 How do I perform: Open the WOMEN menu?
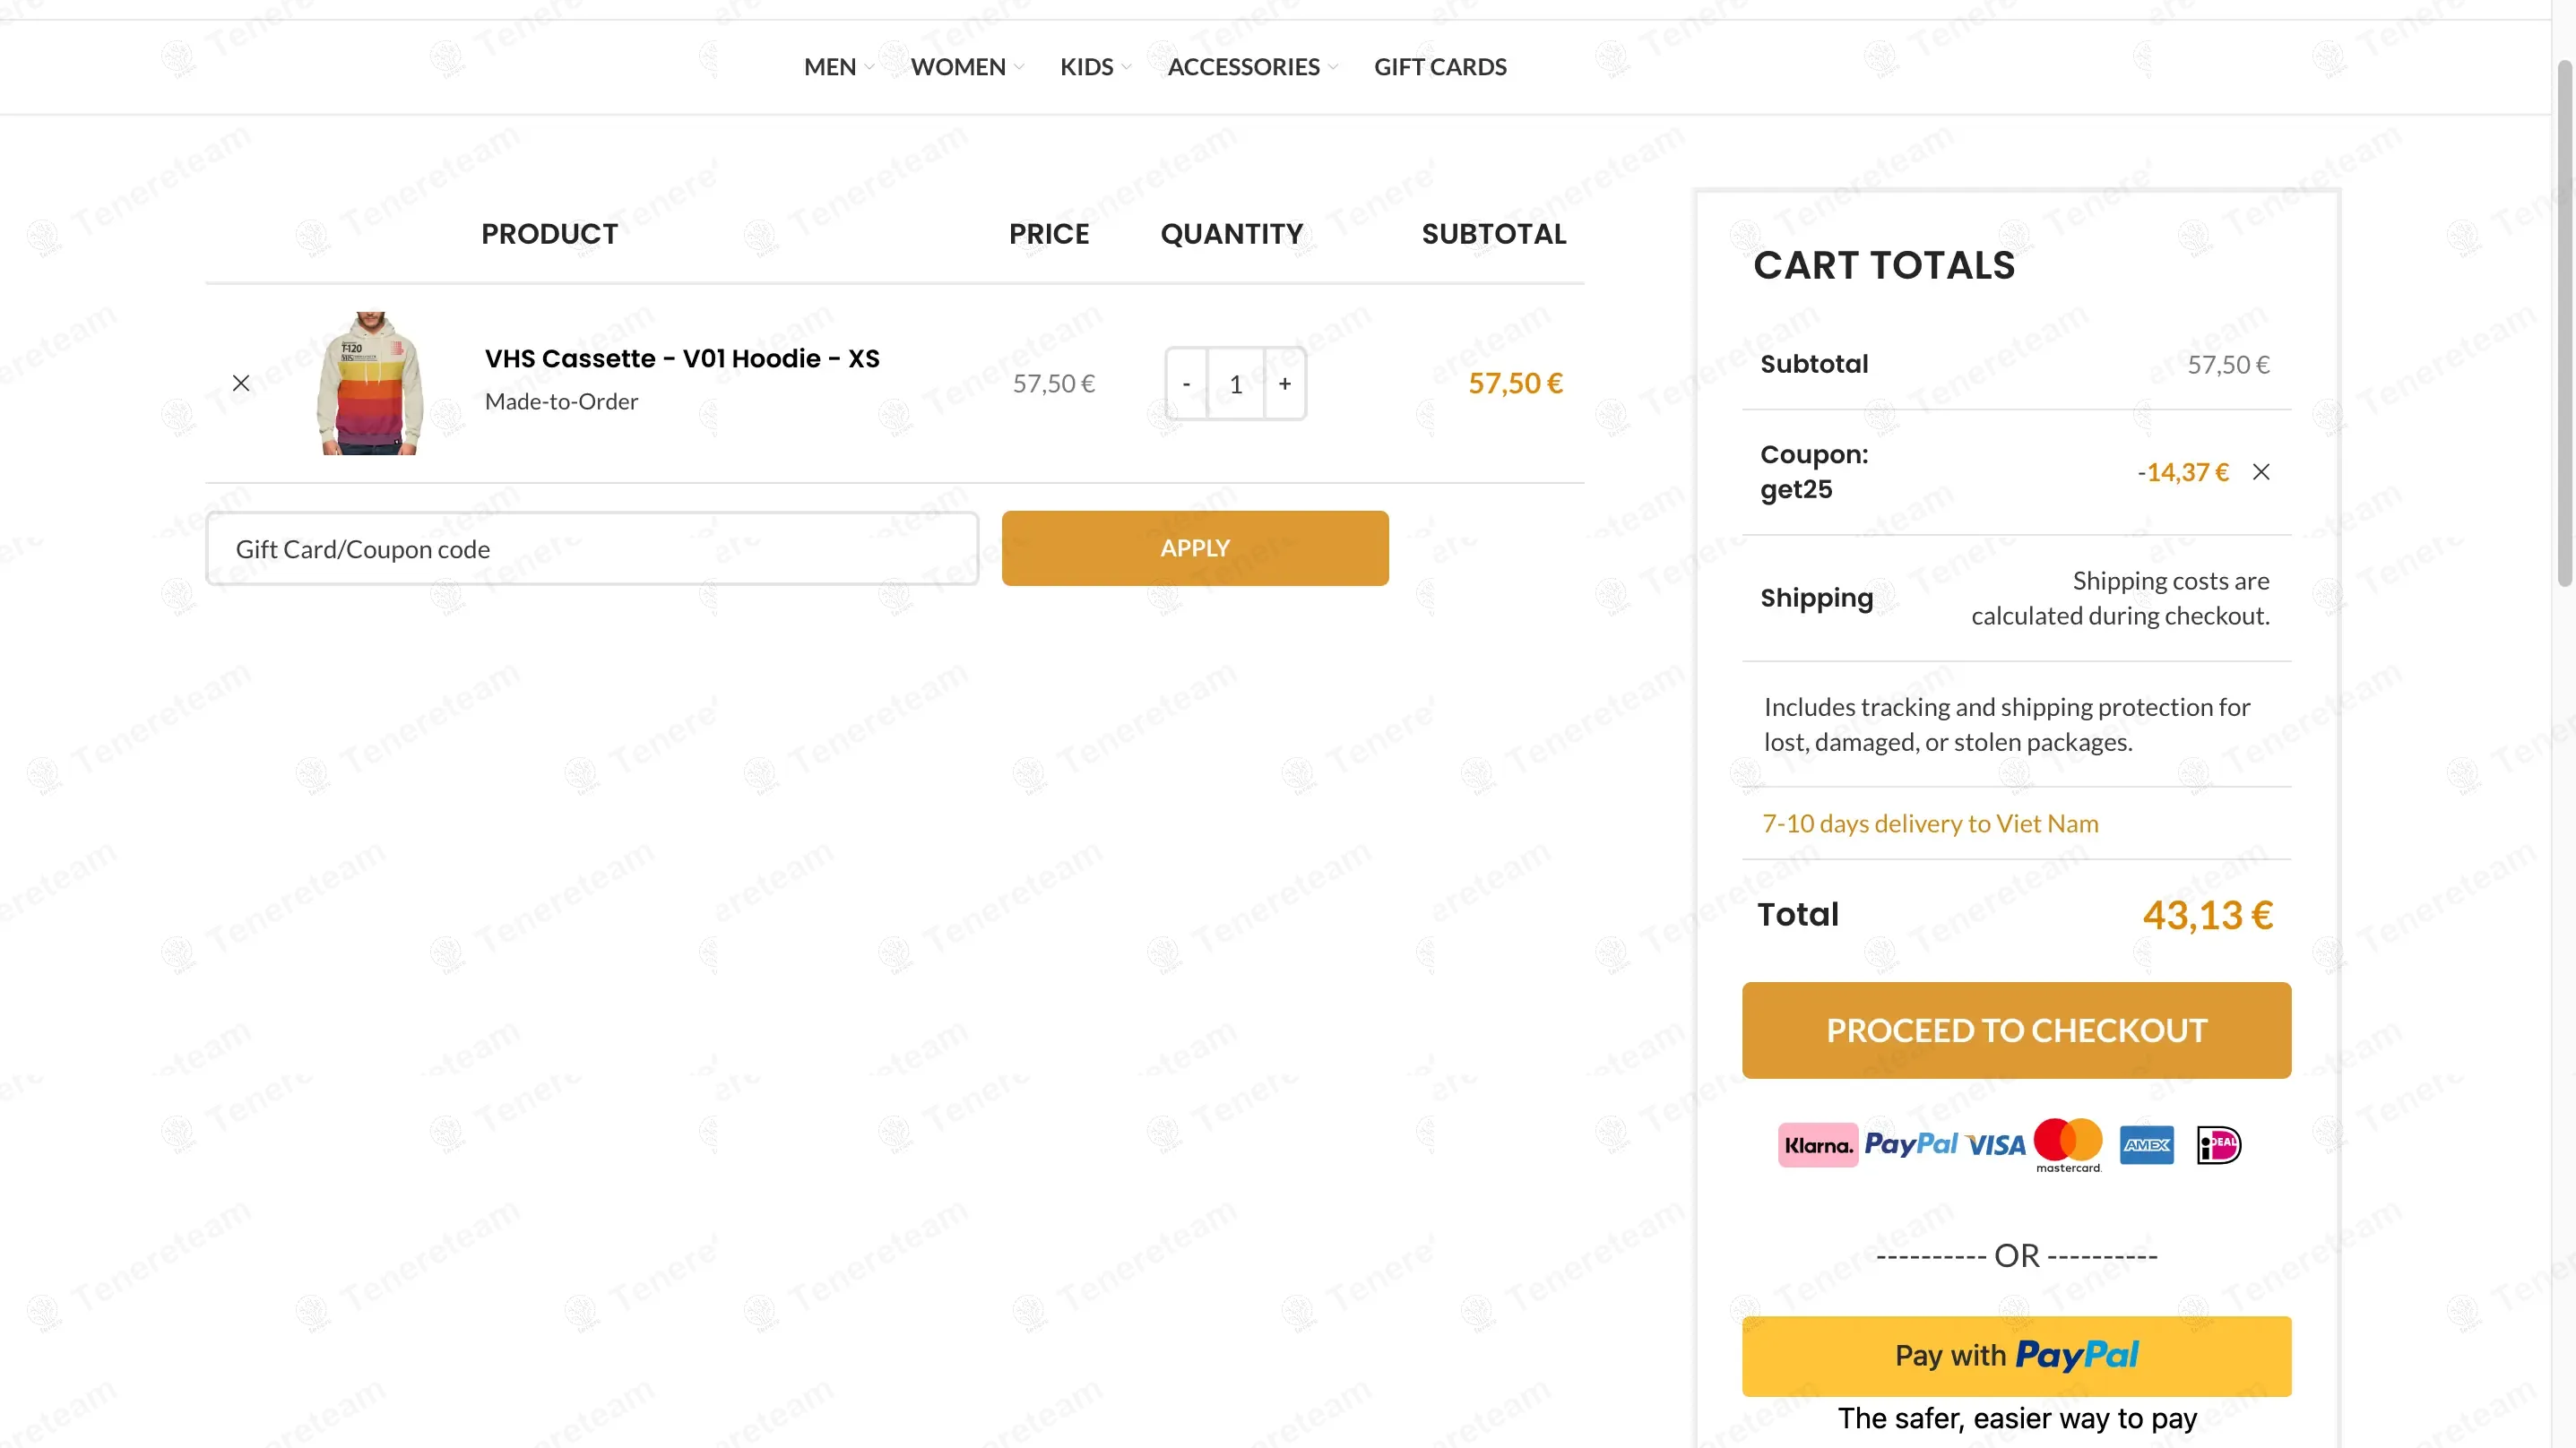click(958, 67)
